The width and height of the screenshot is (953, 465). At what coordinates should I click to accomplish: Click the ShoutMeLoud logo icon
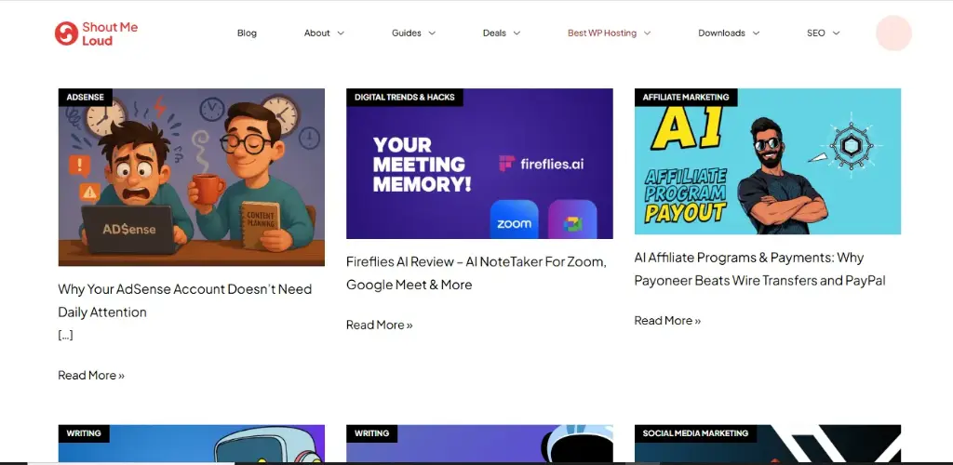point(66,33)
